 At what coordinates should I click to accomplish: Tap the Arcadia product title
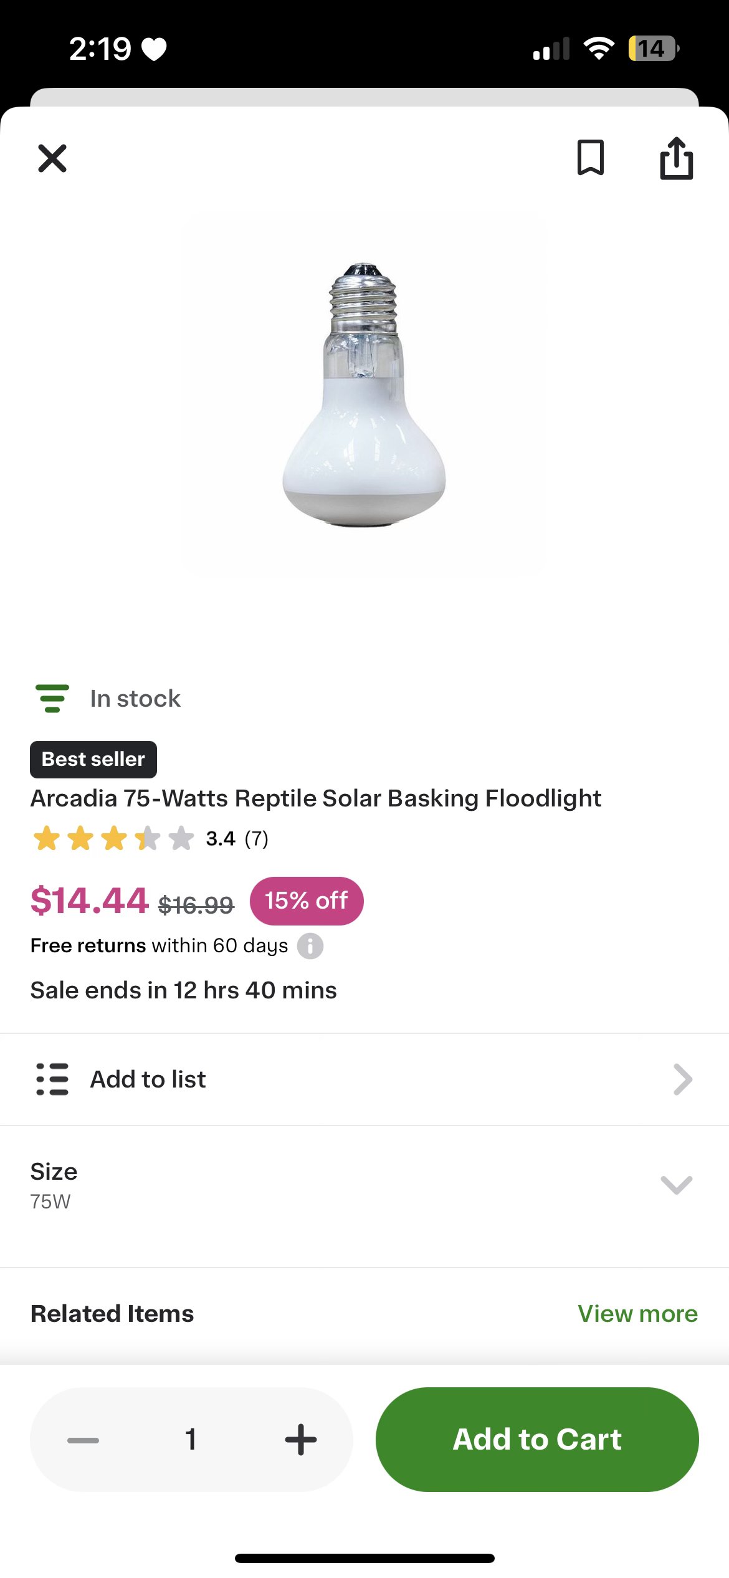(x=315, y=798)
